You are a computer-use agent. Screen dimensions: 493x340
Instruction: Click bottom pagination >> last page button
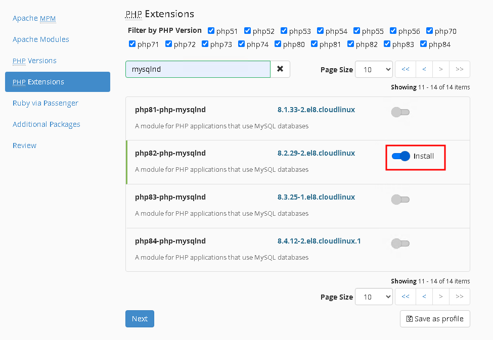(459, 297)
